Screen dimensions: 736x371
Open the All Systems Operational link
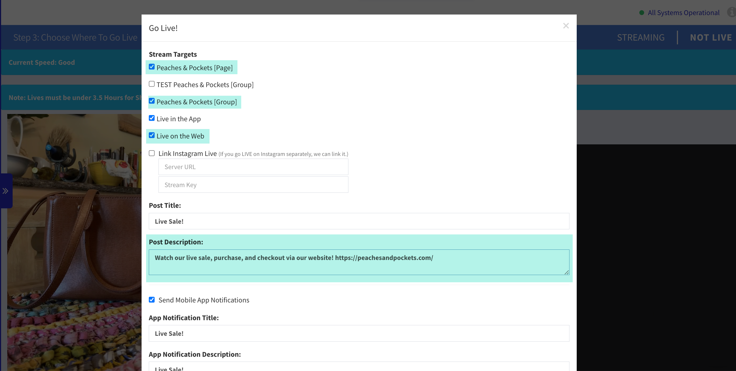coord(683,13)
